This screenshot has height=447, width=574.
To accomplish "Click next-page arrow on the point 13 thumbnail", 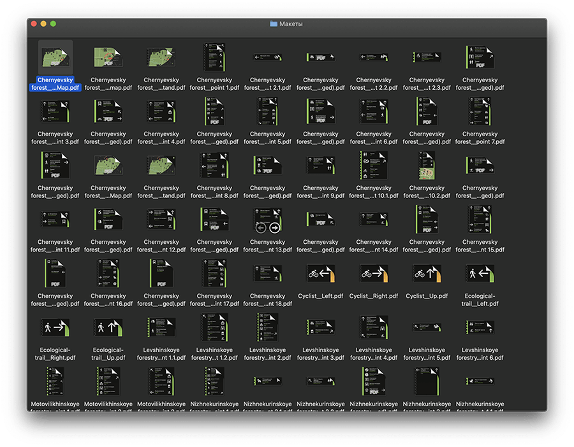I will click(x=275, y=227).
